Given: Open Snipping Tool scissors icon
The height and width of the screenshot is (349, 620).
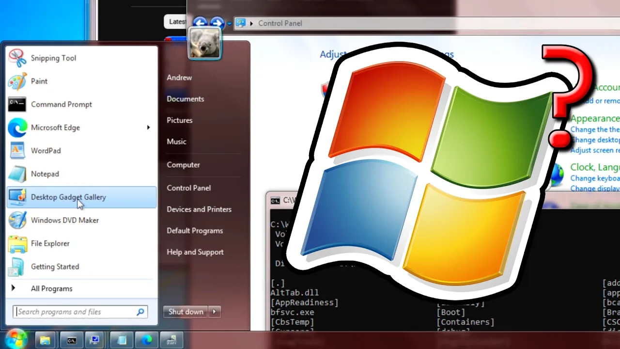Looking at the screenshot, I should pos(17,58).
